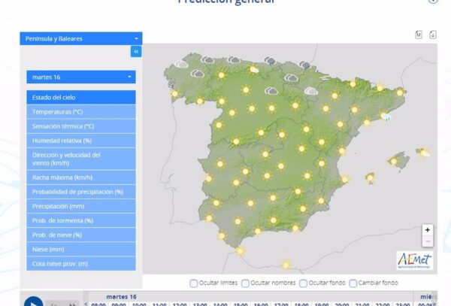Image resolution: width=451 pixels, height=306 pixels.
Task: Jump to 15:00 on the timeline
Action: click(241, 304)
